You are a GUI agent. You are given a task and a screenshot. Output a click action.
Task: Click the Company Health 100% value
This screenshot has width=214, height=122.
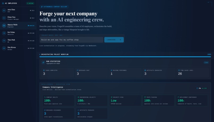[x=47, y=100]
